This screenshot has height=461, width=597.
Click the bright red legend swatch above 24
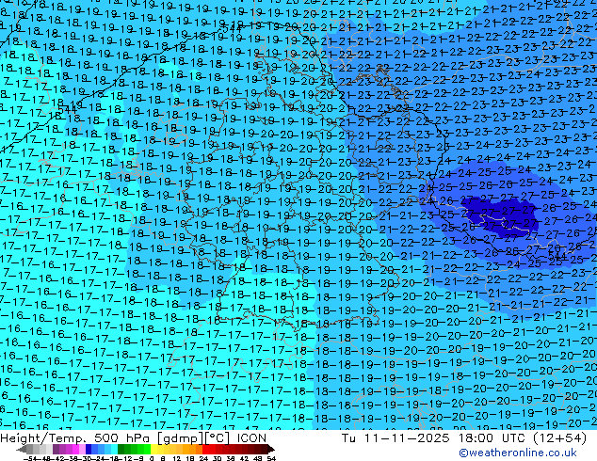pos(205,449)
